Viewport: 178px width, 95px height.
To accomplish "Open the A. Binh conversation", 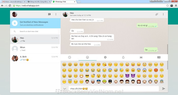I will point(35,58).
